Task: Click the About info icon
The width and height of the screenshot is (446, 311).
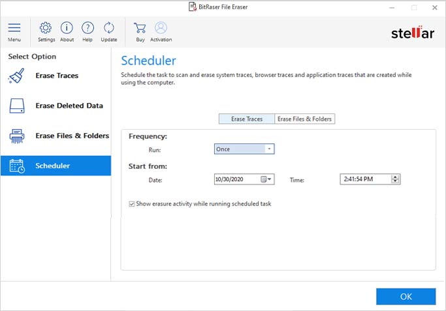Action: pos(67,28)
